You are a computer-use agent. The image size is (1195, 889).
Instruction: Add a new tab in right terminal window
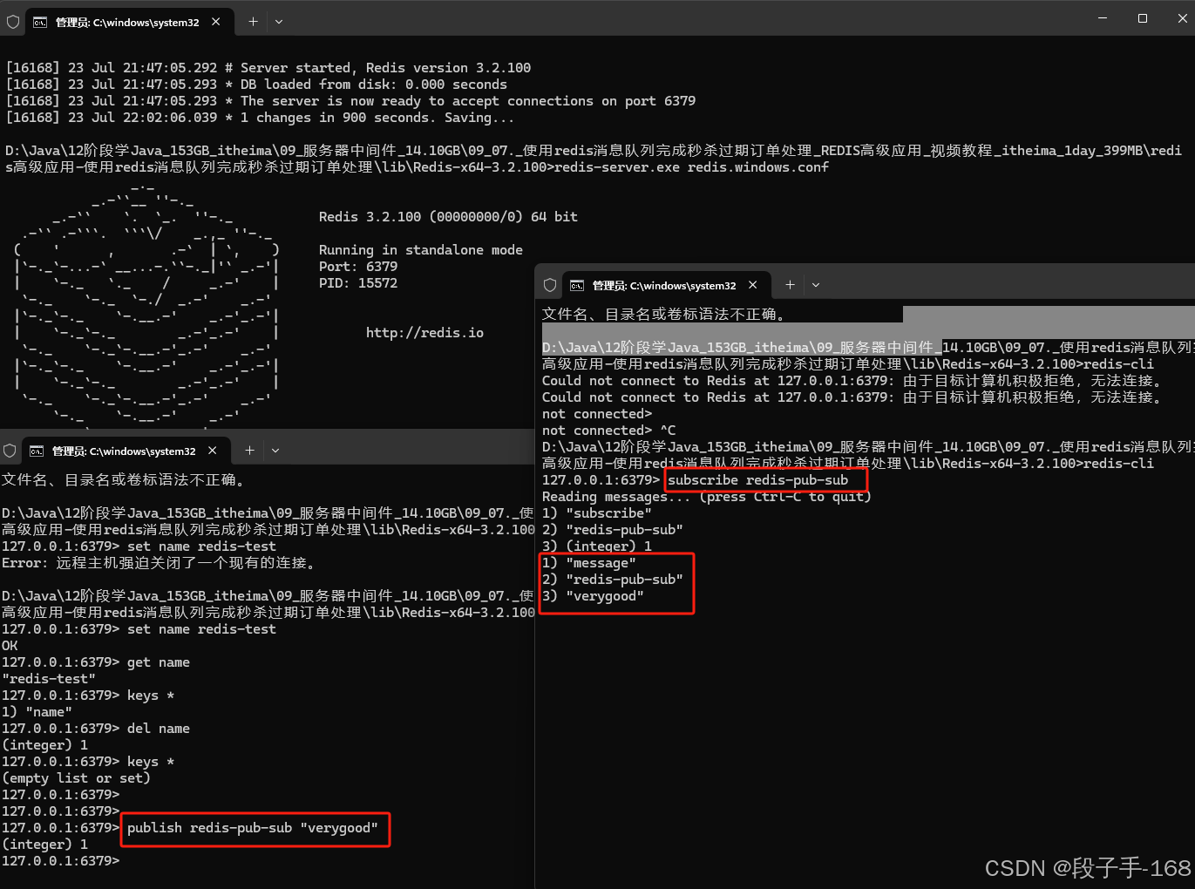[790, 285]
